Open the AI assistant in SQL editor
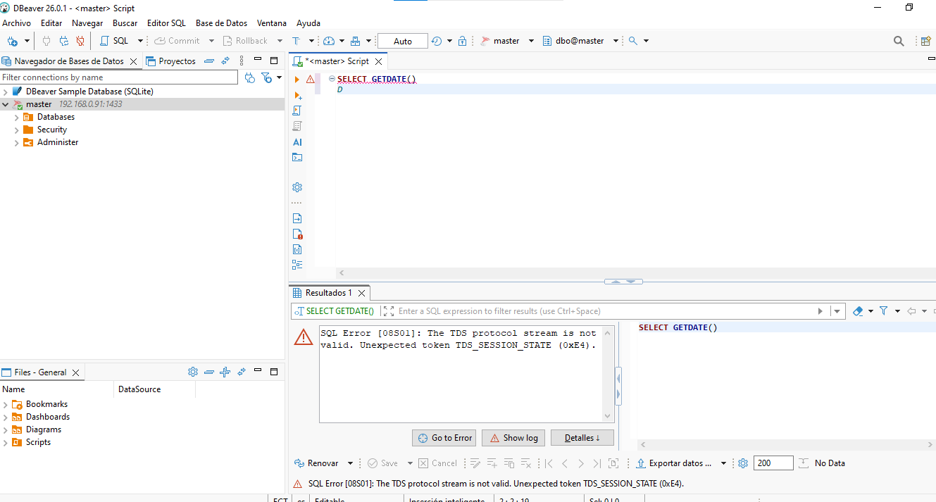936x502 pixels. (x=297, y=142)
